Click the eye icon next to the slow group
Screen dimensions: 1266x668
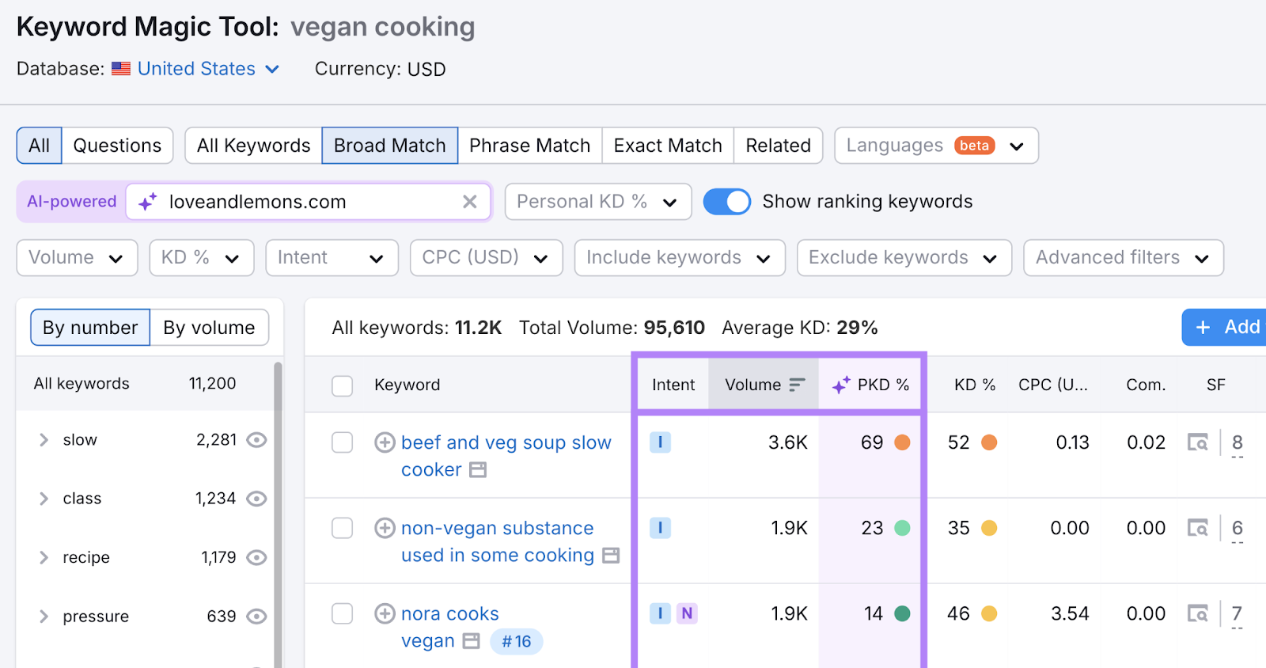(256, 440)
